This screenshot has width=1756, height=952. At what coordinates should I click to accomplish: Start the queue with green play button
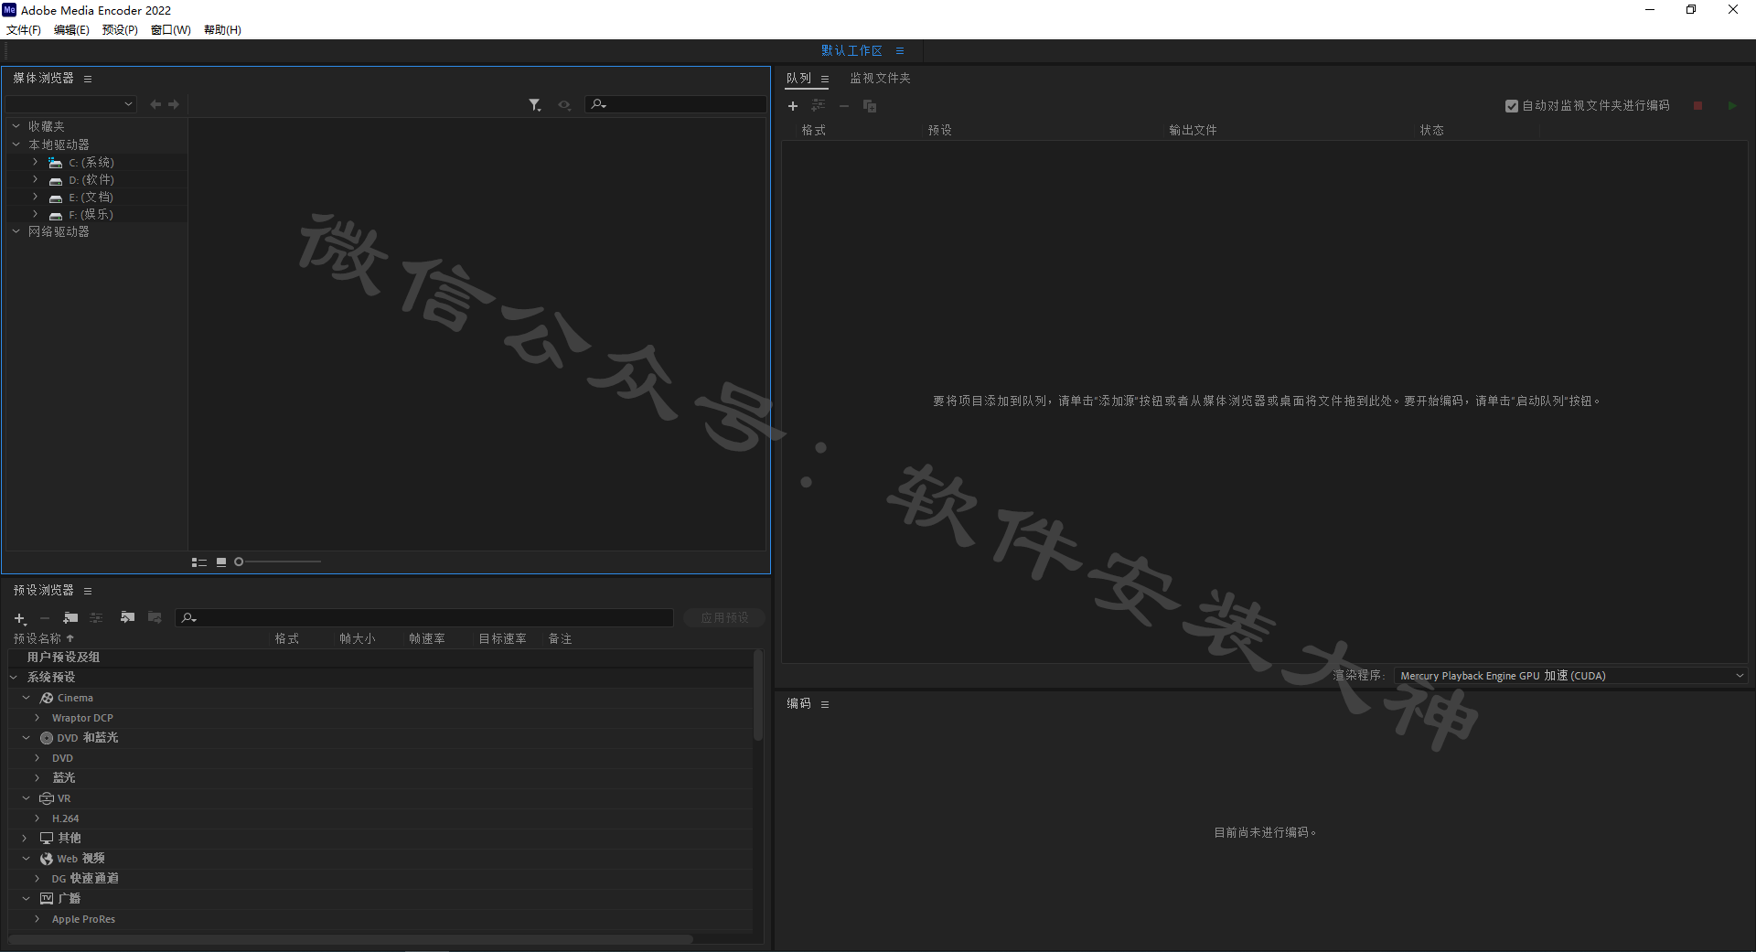pyautogui.click(x=1732, y=106)
